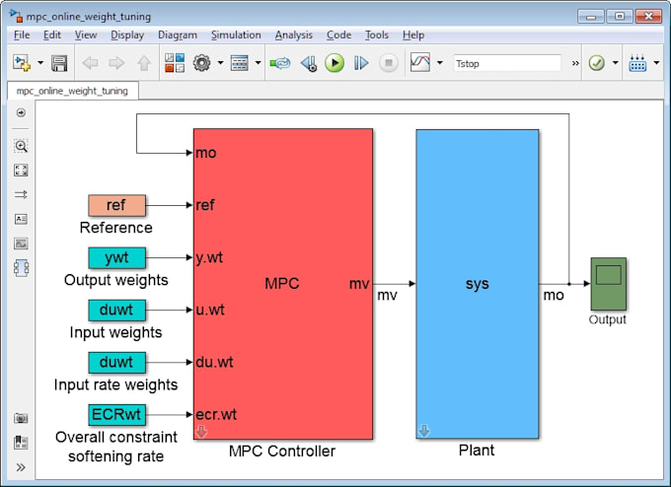Expand the Model Advisor dropdown arrow
Image resolution: width=671 pixels, height=487 pixels.
coord(616,63)
